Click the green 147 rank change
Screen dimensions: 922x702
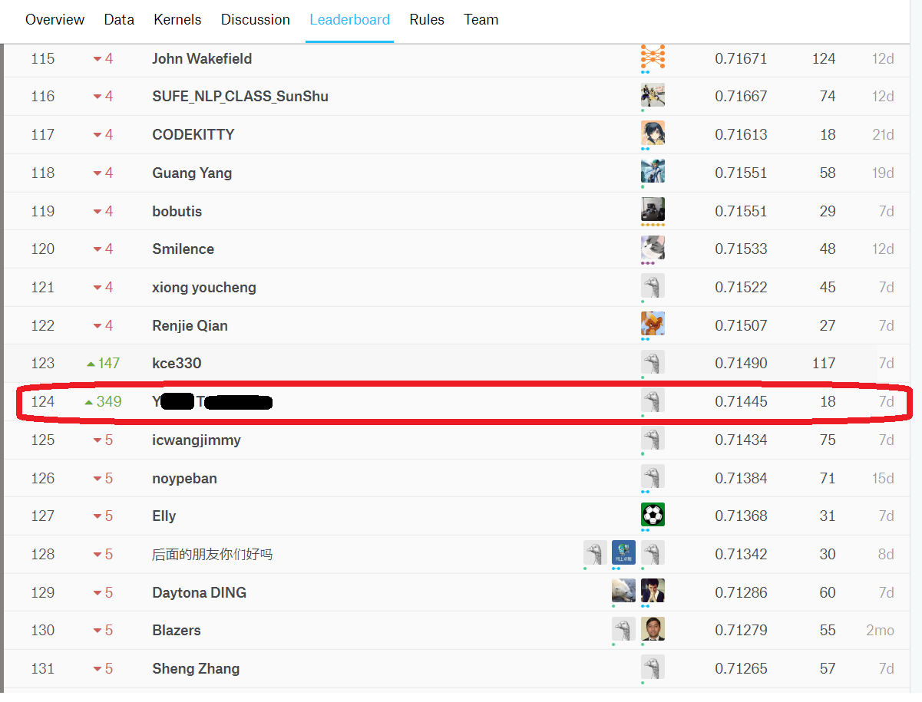click(104, 363)
